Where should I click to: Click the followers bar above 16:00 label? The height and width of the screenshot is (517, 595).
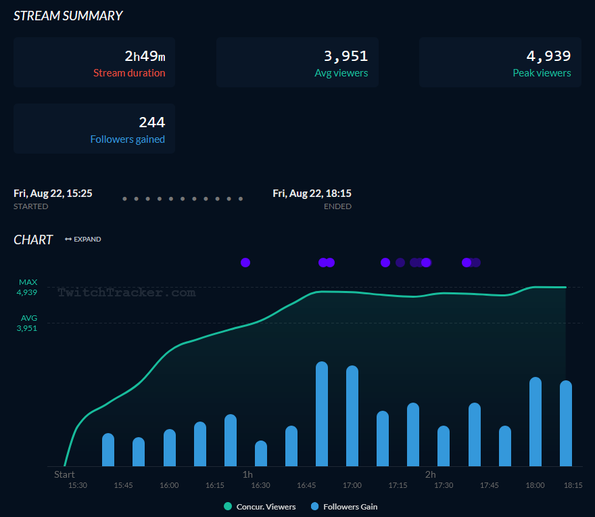(x=170, y=447)
